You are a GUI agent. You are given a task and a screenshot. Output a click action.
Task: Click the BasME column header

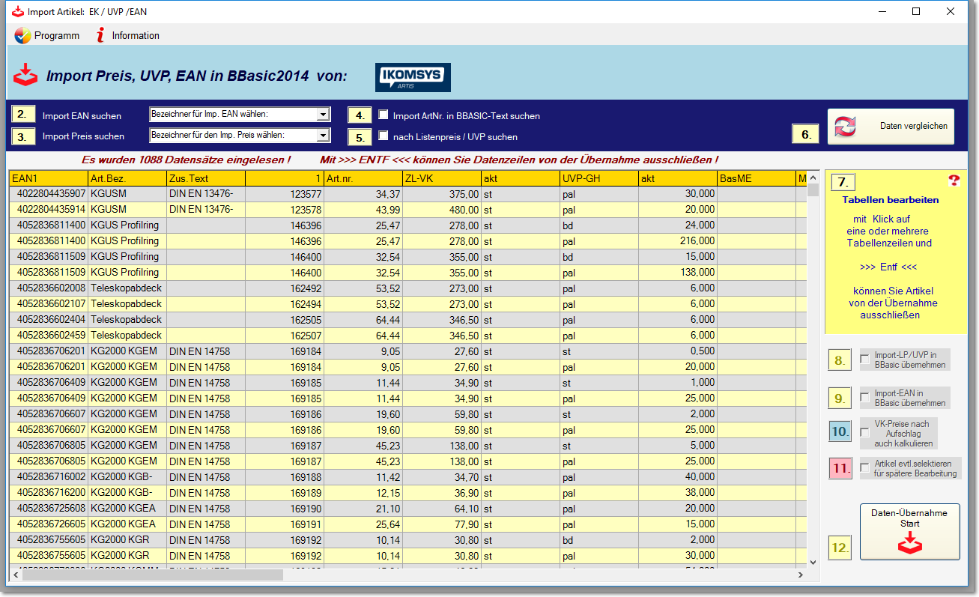point(757,178)
